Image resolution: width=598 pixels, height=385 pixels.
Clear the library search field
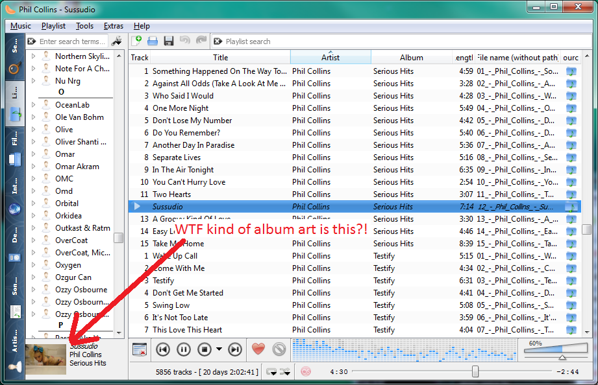tap(32, 41)
